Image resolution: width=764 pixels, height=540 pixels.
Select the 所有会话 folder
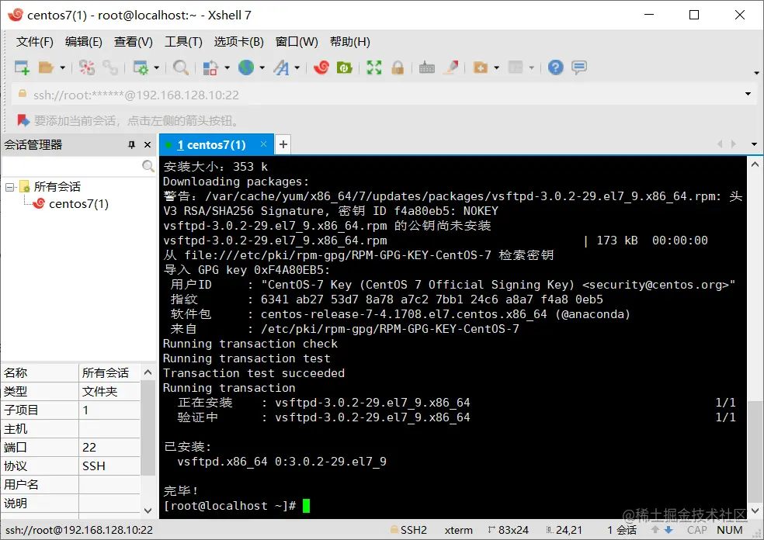point(57,186)
